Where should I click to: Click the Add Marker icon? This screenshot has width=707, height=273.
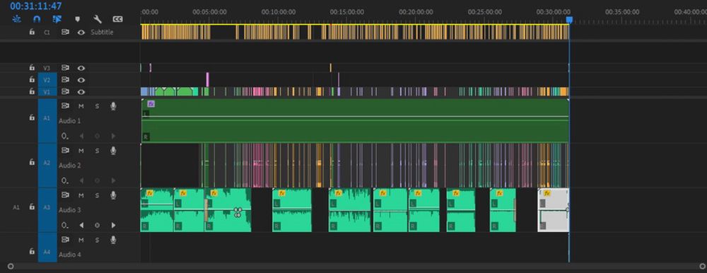tap(77, 19)
